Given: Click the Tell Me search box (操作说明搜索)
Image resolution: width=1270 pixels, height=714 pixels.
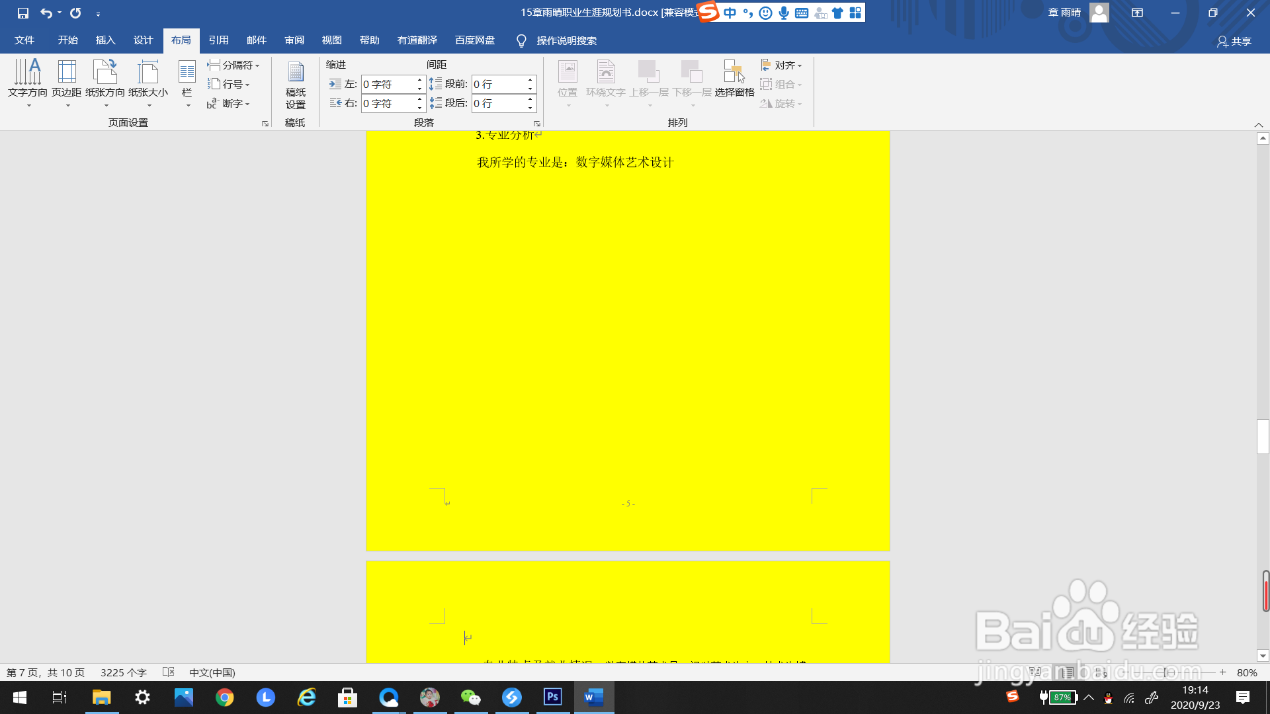Looking at the screenshot, I should [x=567, y=41].
